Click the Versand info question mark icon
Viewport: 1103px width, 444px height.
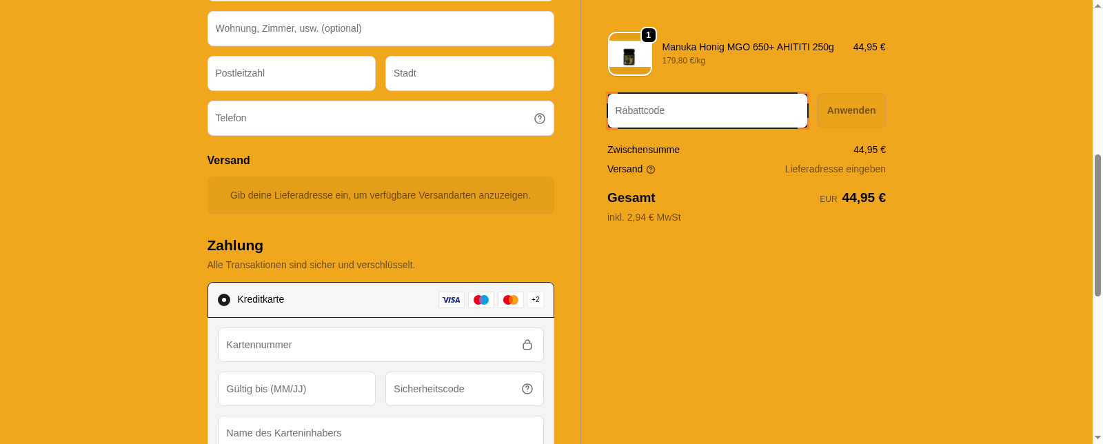coord(651,170)
